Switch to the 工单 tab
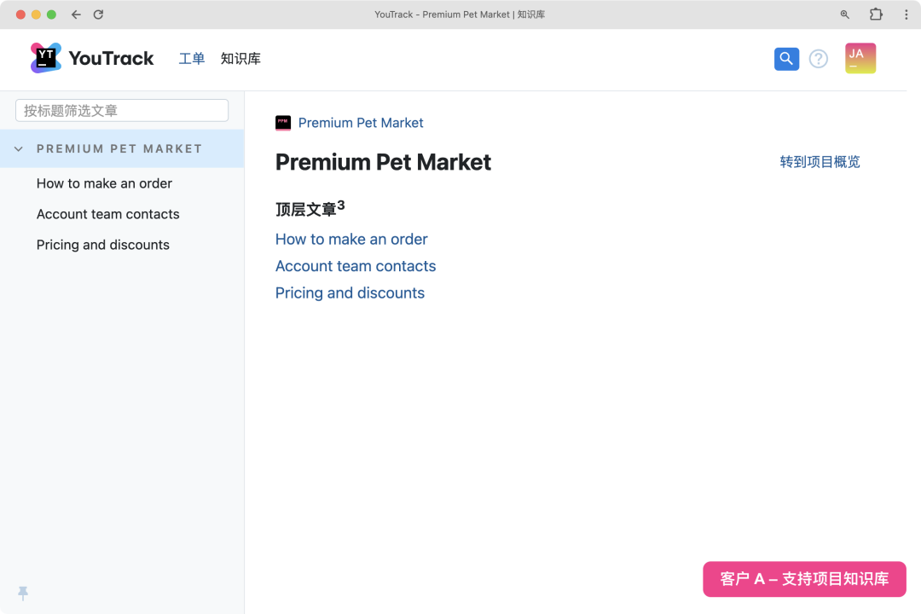Viewport: 921px width, 614px height. coord(192,59)
